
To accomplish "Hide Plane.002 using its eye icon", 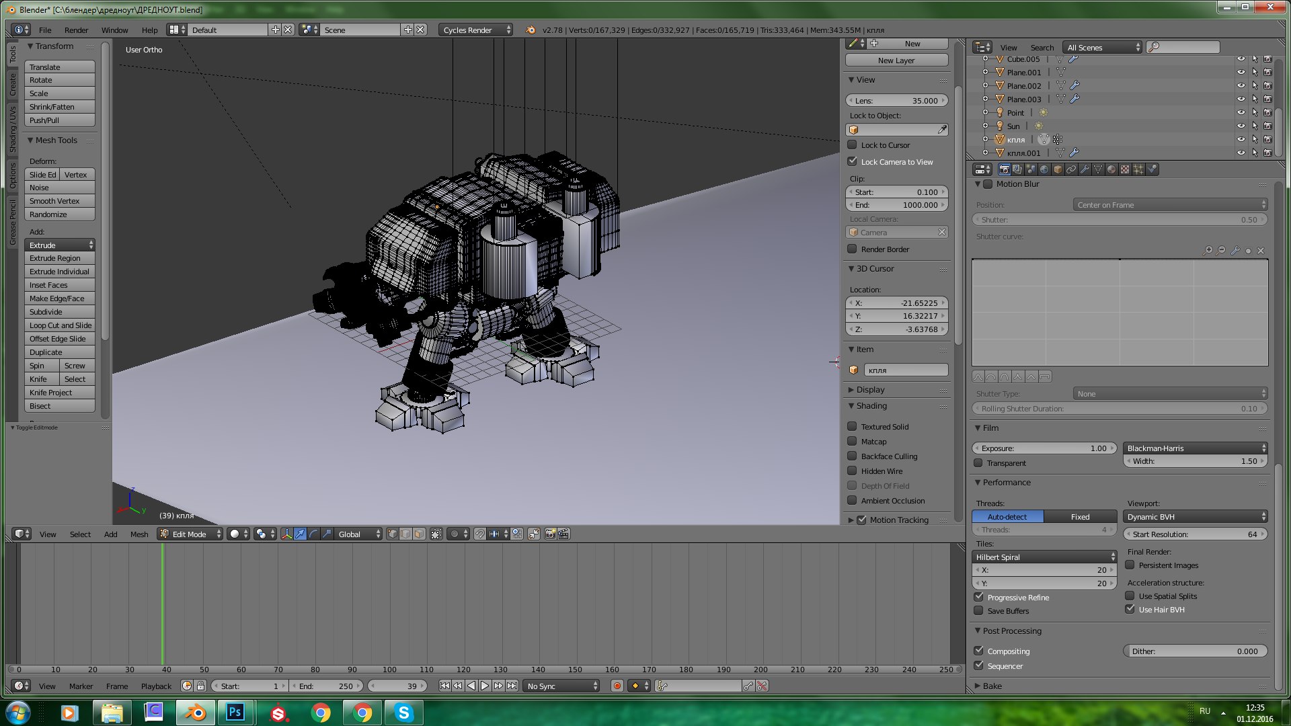I will point(1241,85).
